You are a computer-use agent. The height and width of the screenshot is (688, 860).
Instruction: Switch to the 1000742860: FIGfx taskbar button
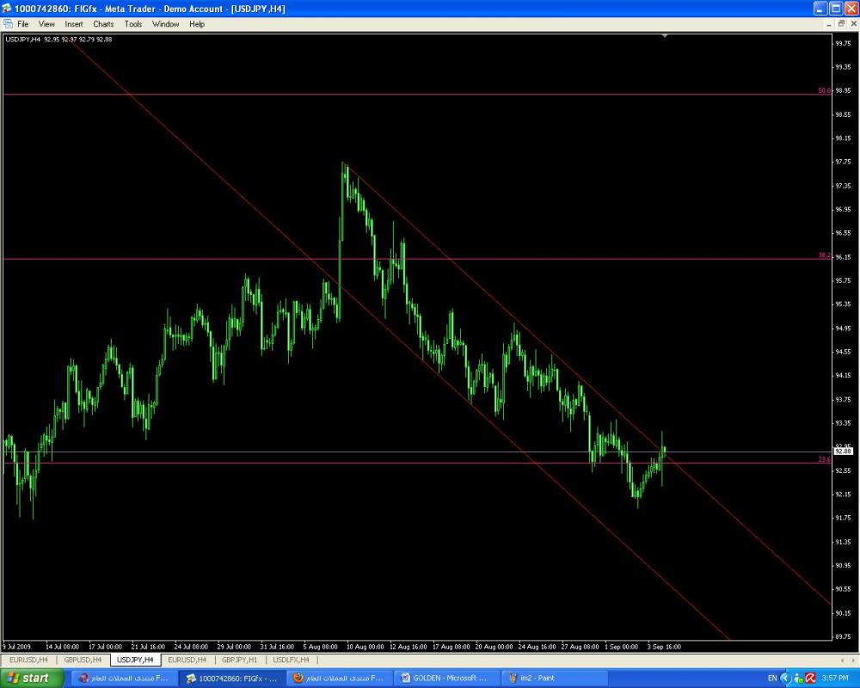(230, 679)
